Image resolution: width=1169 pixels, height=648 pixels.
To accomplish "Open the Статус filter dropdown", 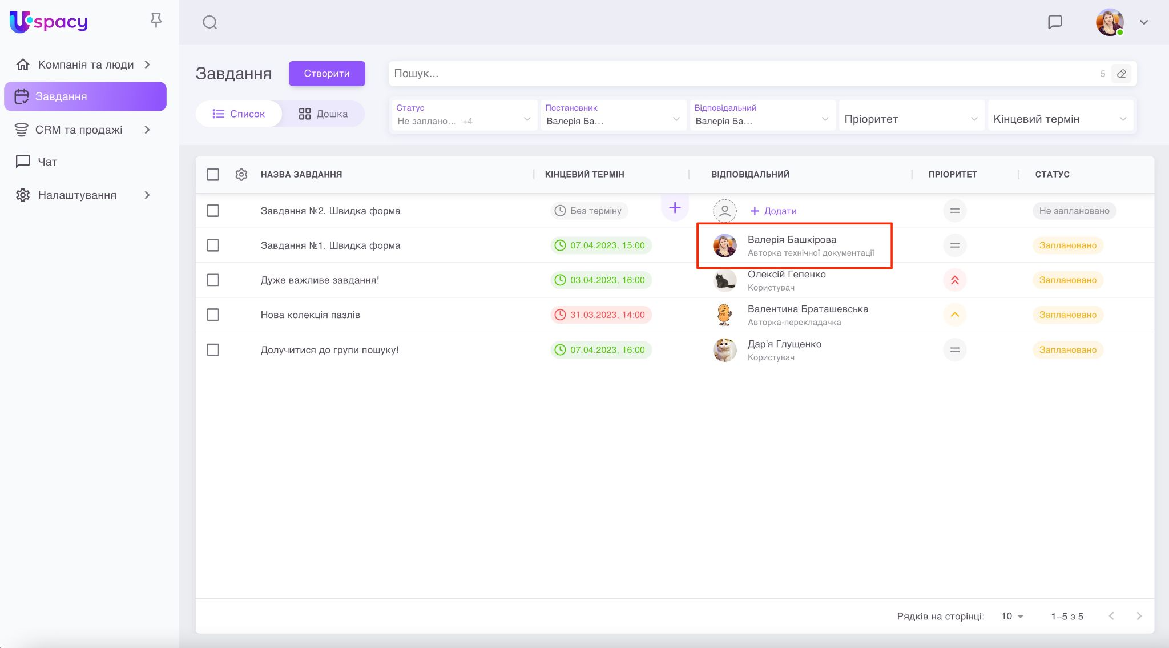I will point(463,115).
